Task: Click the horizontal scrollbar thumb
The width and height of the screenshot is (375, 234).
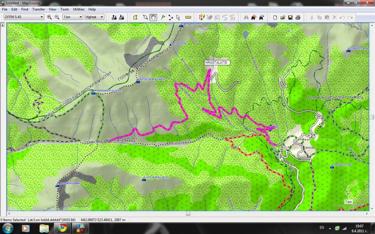Action: pyautogui.click(x=188, y=214)
